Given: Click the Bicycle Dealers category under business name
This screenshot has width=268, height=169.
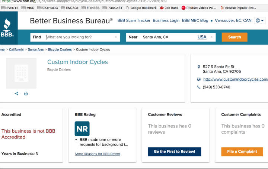Looking at the screenshot, I should click(59, 70).
